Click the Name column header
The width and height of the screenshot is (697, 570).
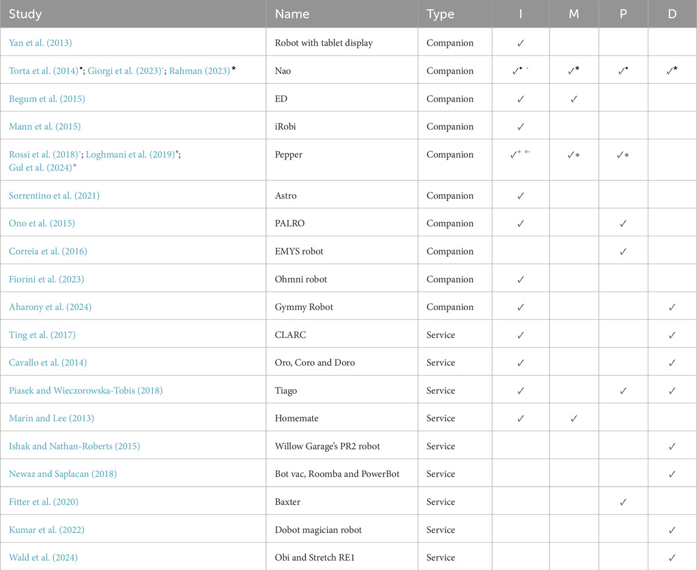click(292, 14)
